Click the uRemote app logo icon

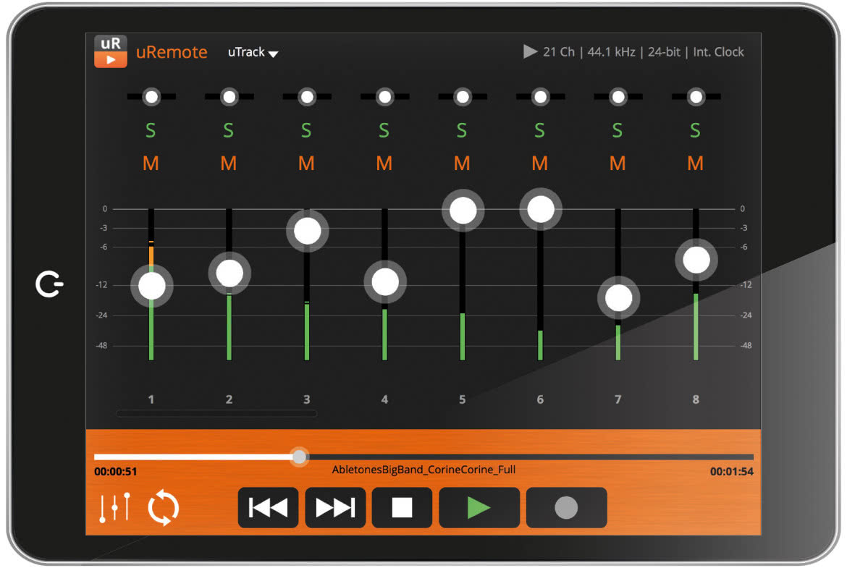tap(111, 51)
